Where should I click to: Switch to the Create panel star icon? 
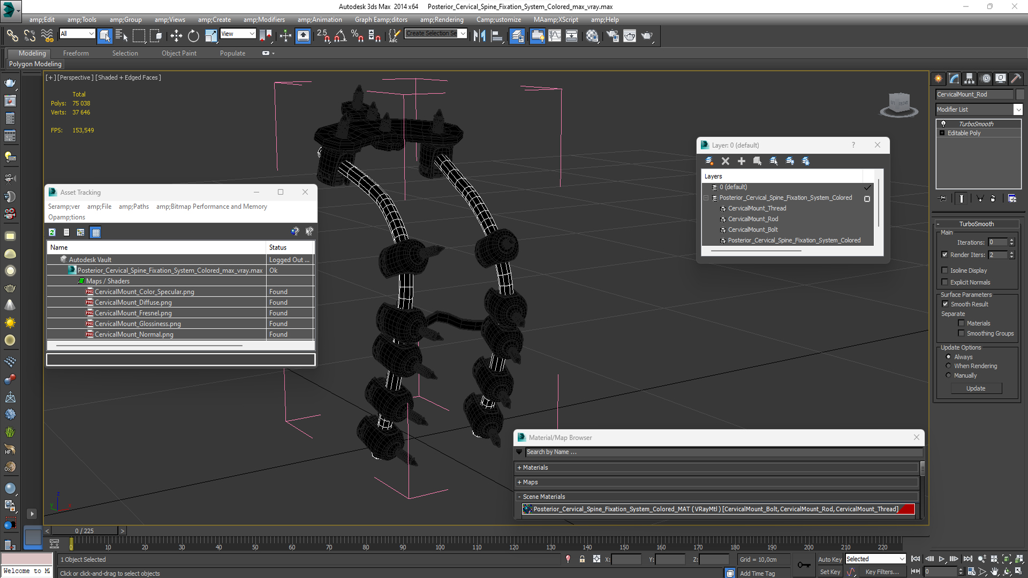click(x=939, y=79)
